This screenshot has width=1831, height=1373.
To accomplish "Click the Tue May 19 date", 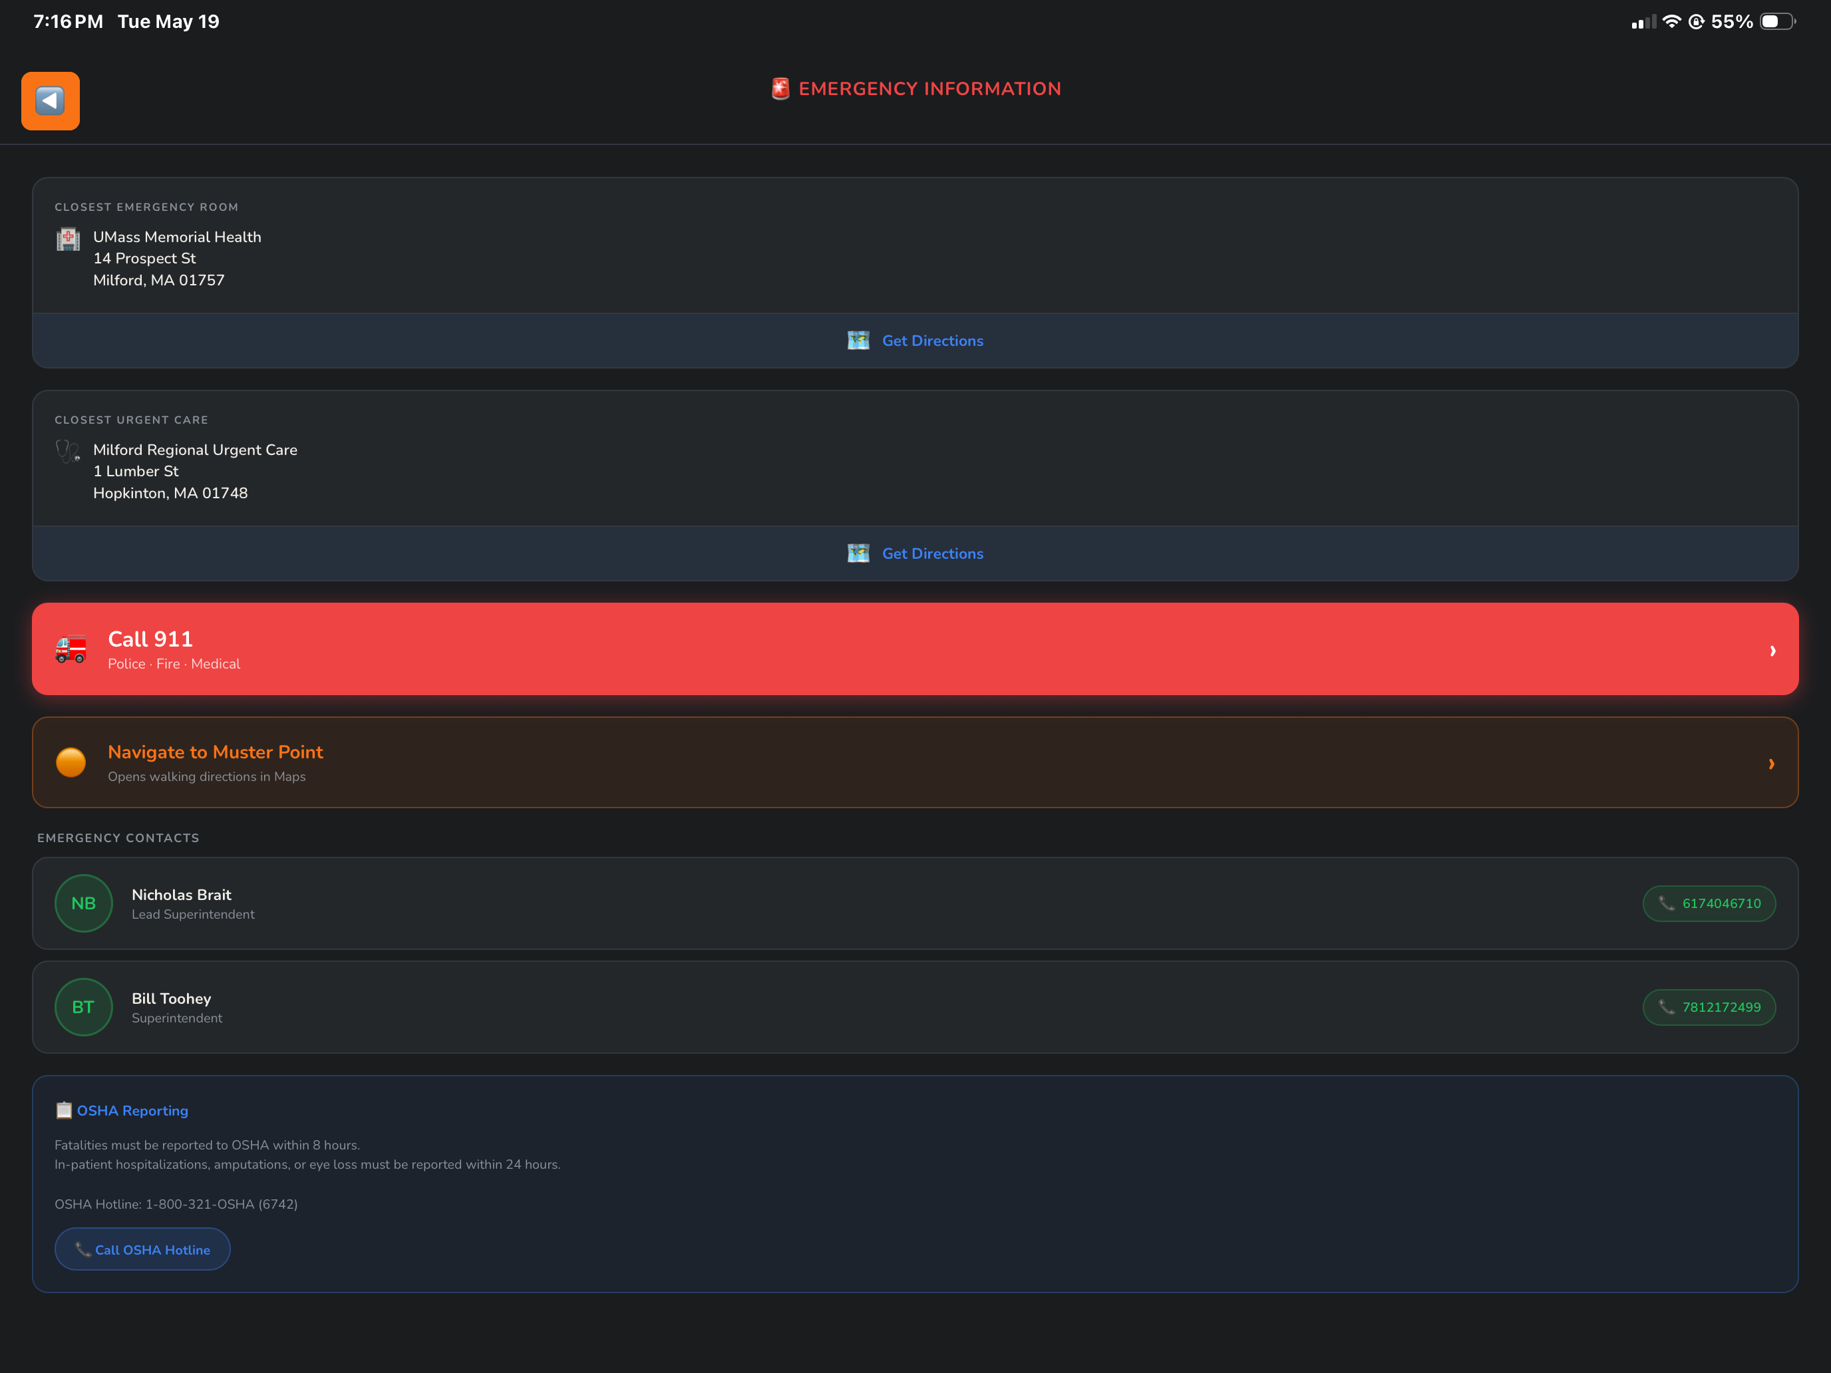I will tap(169, 21).
